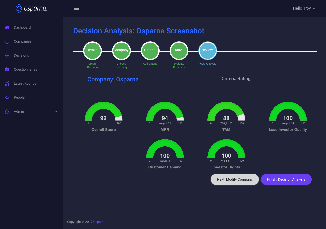Click the People group icon
The image size is (326, 229).
pyautogui.click(x=7, y=97)
